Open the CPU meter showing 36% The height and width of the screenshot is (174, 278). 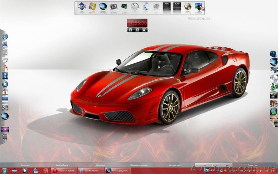click(x=167, y=6)
